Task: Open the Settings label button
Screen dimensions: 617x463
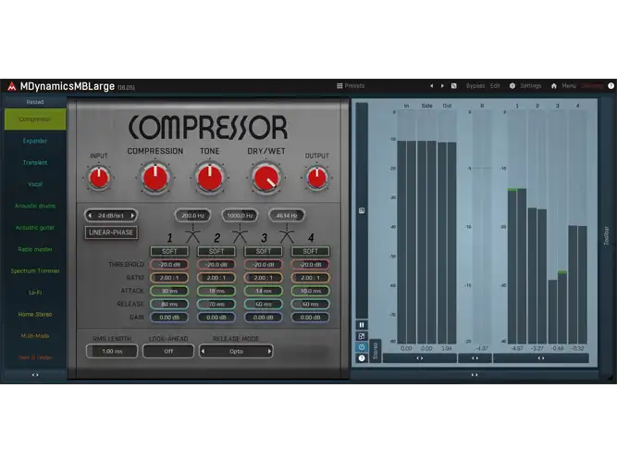Action: pyautogui.click(x=531, y=85)
